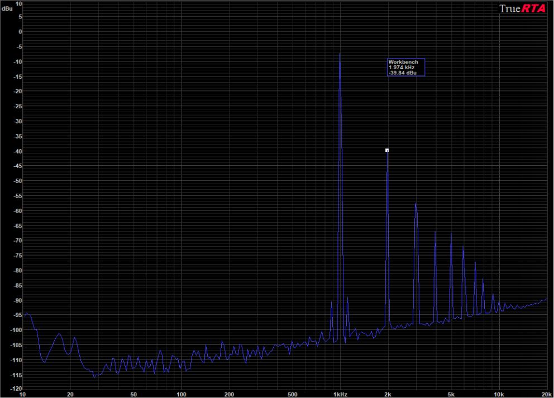Click the "dBu" units label on the vertical axis
Image resolution: width=554 pixels, height=398 pixels.
tap(7, 8)
